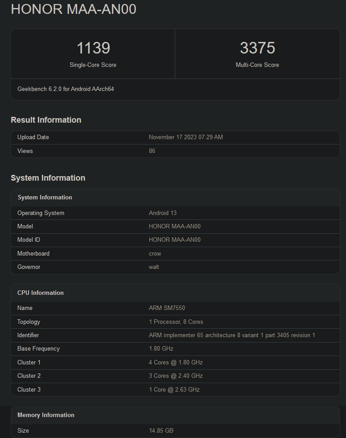
Task: Click the ARM implementer 65 identifier text
Action: 232,335
